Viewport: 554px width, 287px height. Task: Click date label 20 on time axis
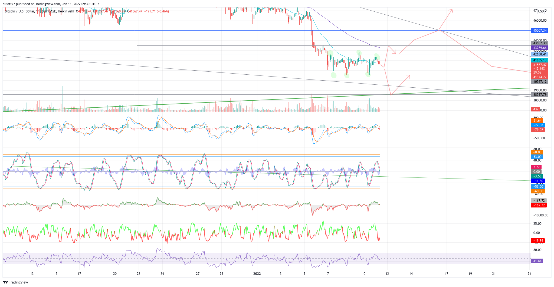tap(115, 274)
